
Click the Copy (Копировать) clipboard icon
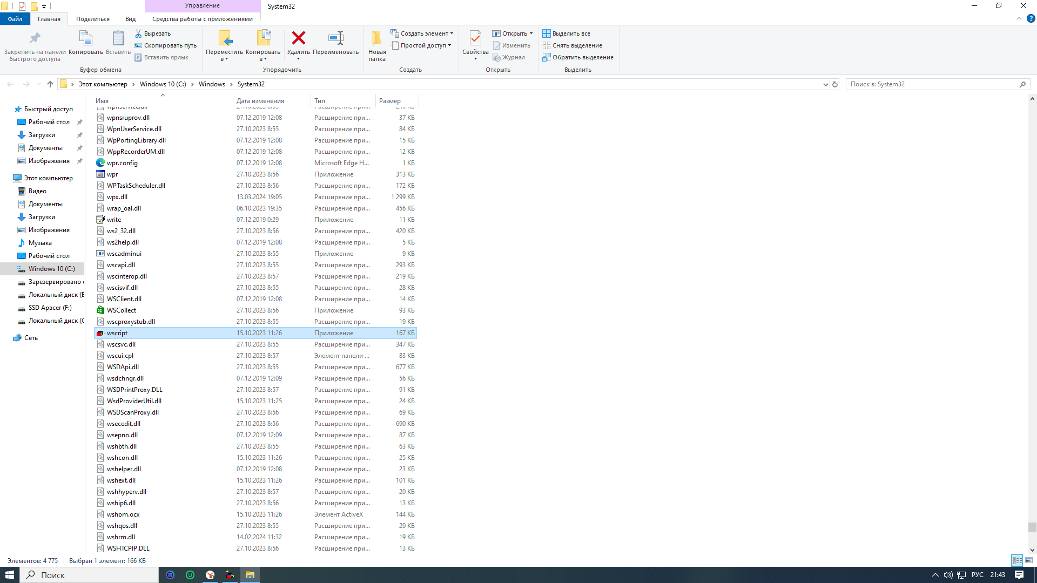[x=85, y=38]
